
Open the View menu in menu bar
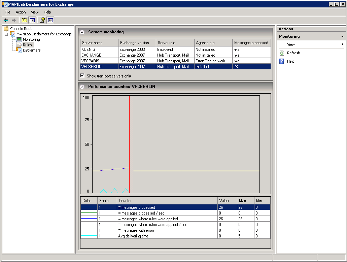pyautogui.click(x=35, y=12)
